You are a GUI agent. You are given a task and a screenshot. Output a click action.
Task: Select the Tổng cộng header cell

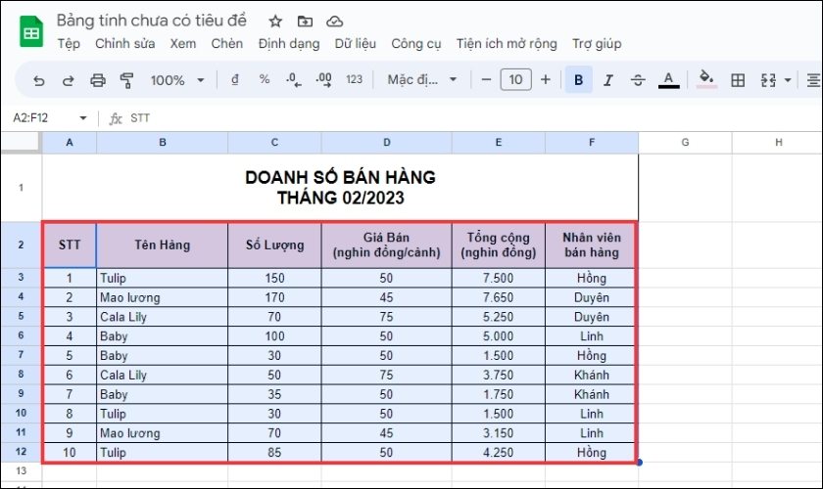(x=498, y=244)
